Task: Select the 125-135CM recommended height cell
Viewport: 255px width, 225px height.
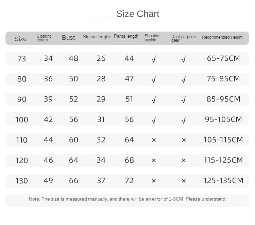Action: (x=223, y=181)
